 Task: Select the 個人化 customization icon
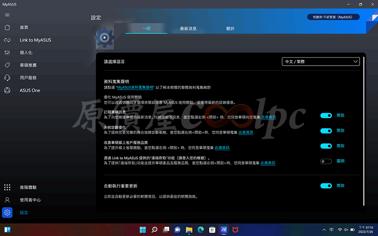7,52
